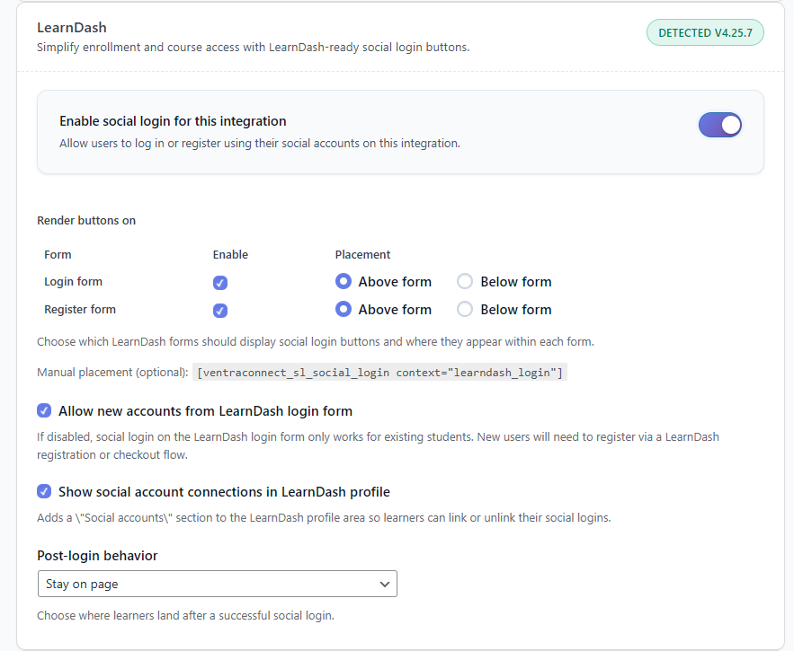794x651 pixels.
Task: Click the Enable social login for this integration title
Action: coord(173,121)
